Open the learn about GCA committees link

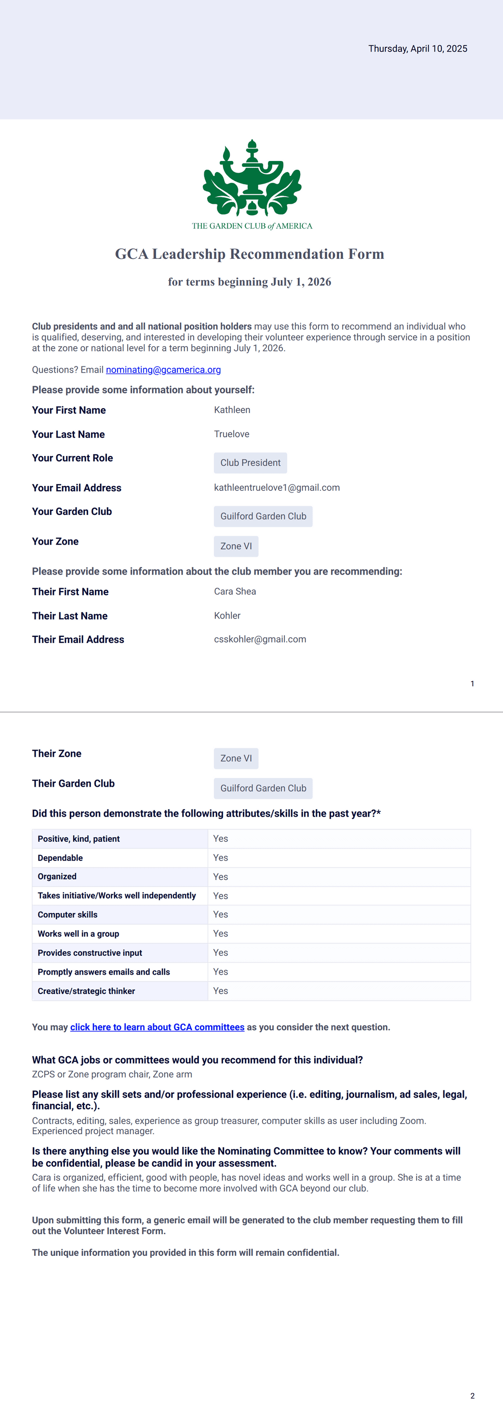tap(157, 1027)
